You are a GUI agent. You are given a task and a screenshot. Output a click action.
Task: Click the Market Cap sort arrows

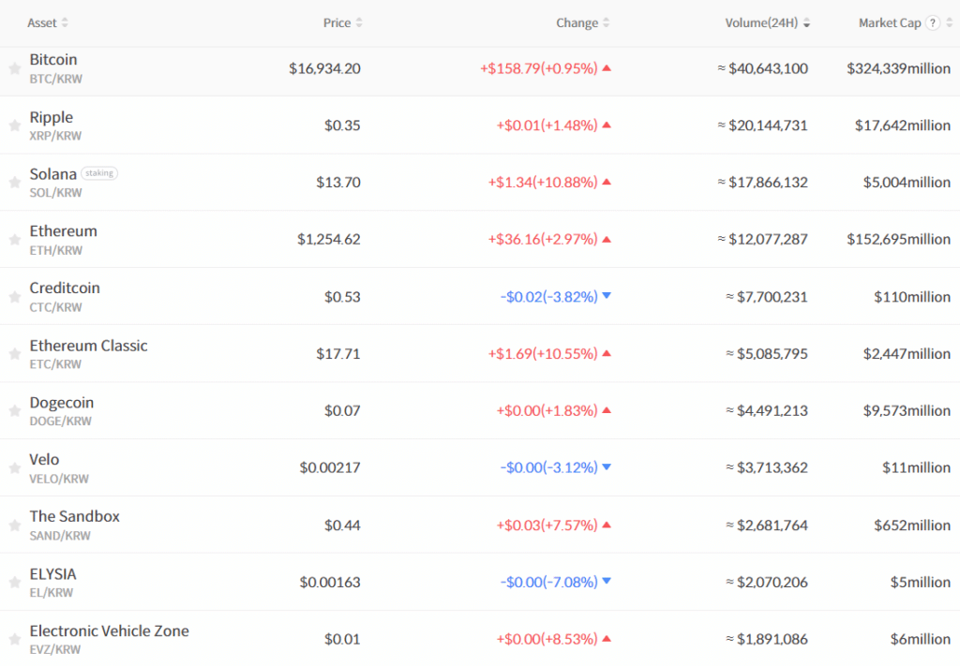[x=950, y=22]
